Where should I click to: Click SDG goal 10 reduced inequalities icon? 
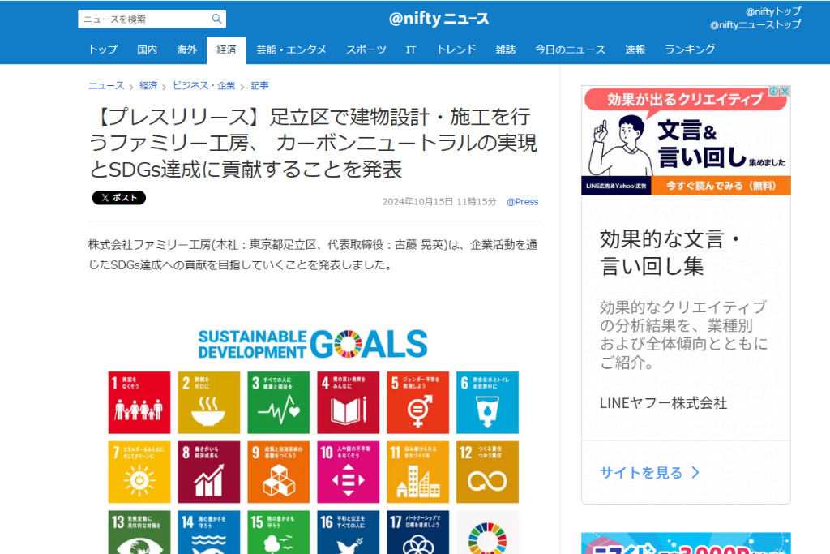(349, 472)
